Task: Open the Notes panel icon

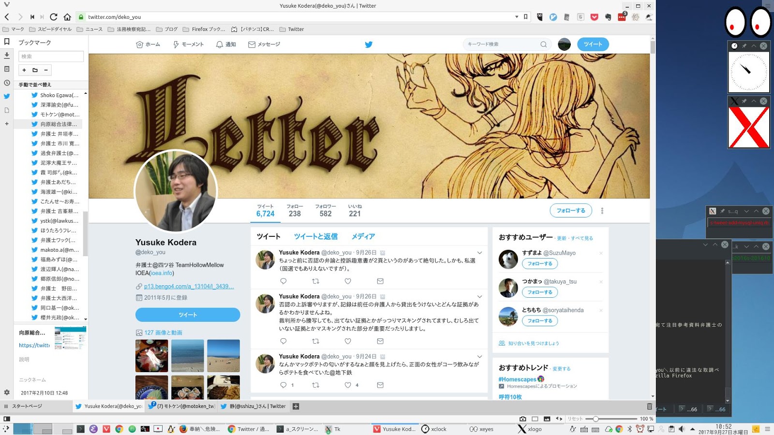Action: coord(7,69)
